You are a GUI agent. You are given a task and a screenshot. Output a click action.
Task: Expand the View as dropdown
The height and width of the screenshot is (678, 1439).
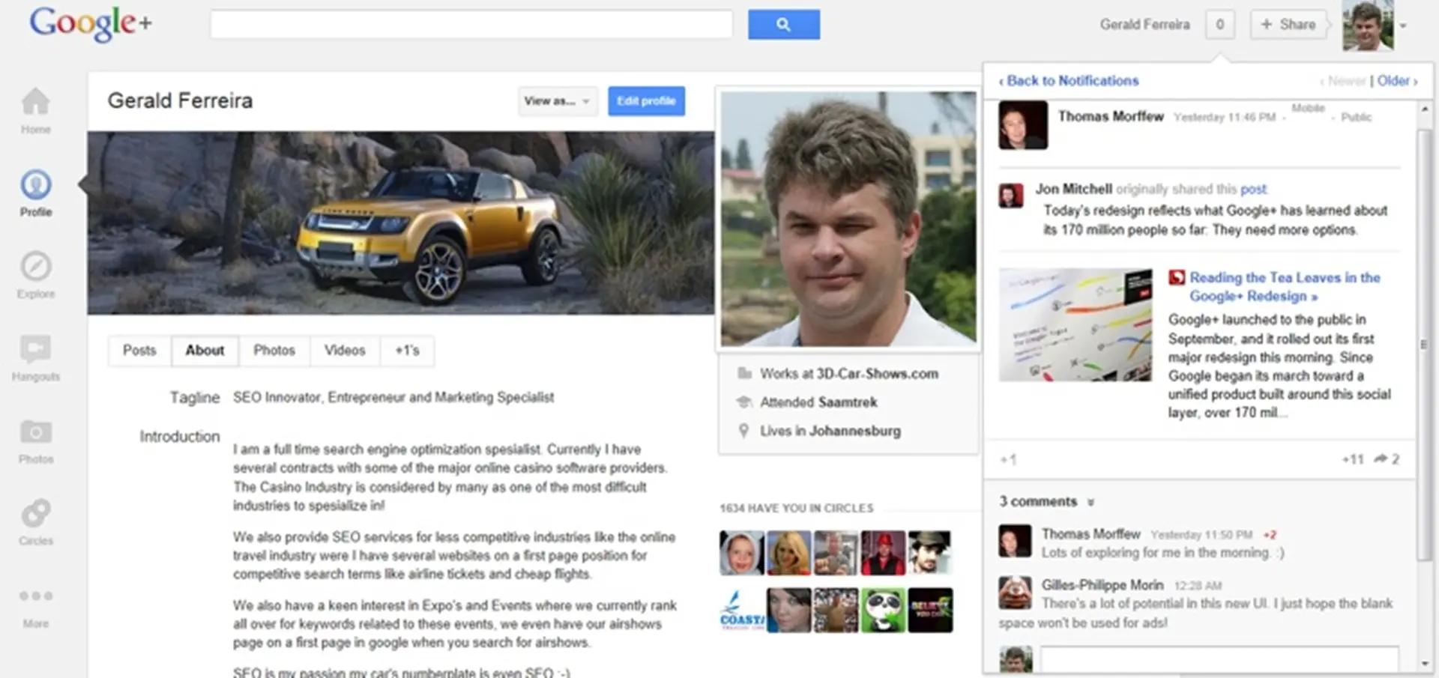coord(557,101)
